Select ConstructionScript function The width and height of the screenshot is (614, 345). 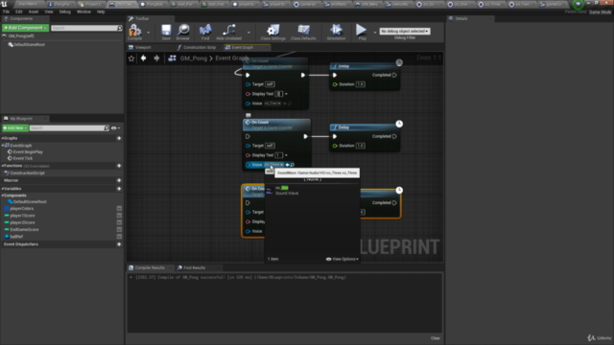point(28,172)
